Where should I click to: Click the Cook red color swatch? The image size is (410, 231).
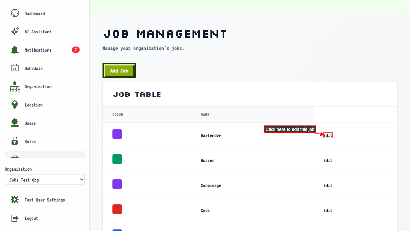117,209
